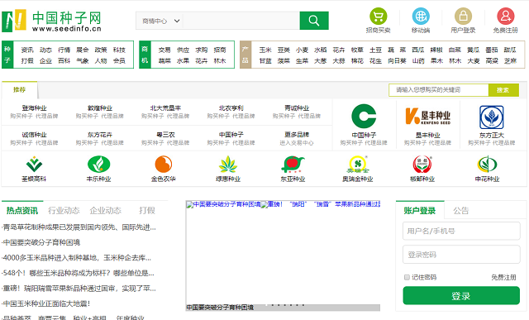The image size is (529, 320).
Task: Click the news carousel image area
Action: pos(283,256)
